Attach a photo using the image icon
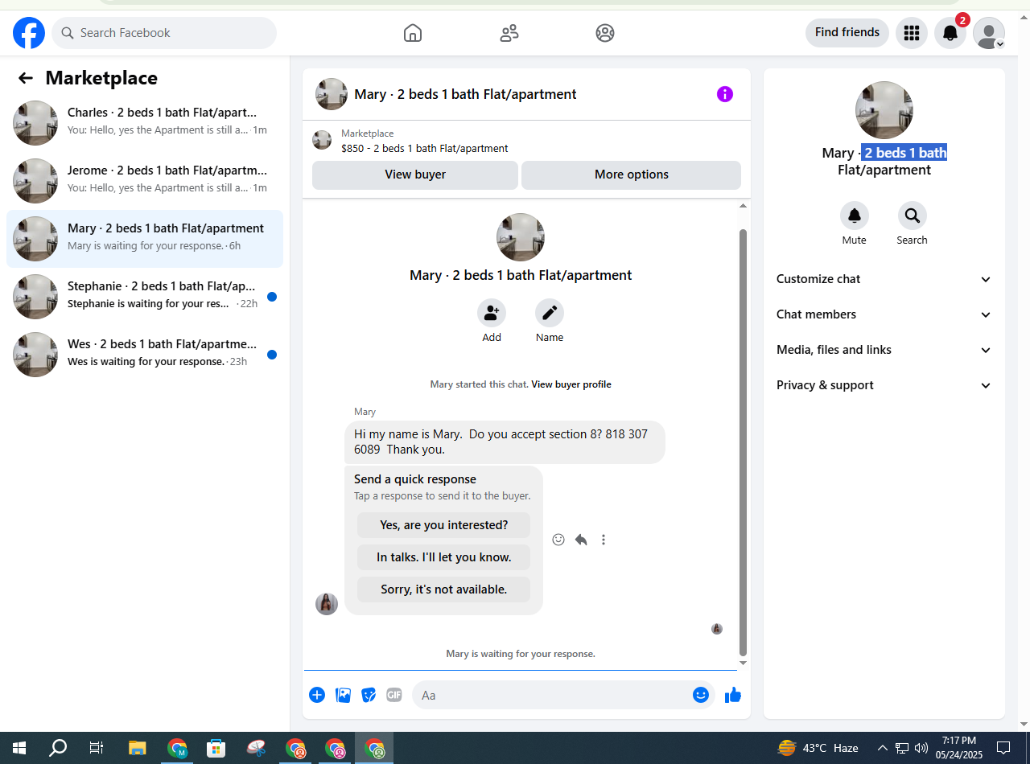The width and height of the screenshot is (1030, 764). (x=343, y=695)
